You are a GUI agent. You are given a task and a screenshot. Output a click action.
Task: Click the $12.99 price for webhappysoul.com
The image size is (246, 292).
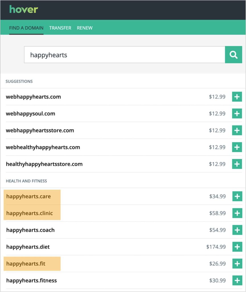click(217, 113)
